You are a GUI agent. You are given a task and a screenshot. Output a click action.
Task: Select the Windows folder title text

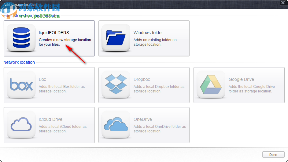(x=148, y=33)
